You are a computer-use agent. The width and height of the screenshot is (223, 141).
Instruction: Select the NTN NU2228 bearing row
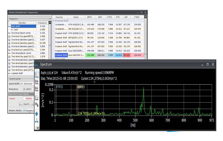99,24
